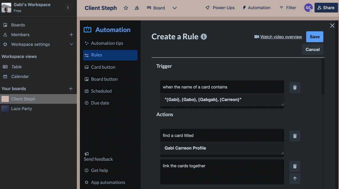Collapse the workspace sidebar
The image size is (339, 189).
coord(68,7)
